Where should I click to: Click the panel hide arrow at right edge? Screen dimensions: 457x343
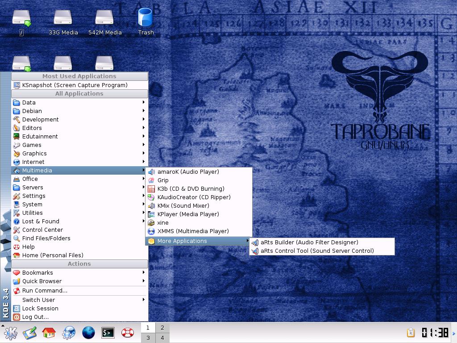coord(454,333)
